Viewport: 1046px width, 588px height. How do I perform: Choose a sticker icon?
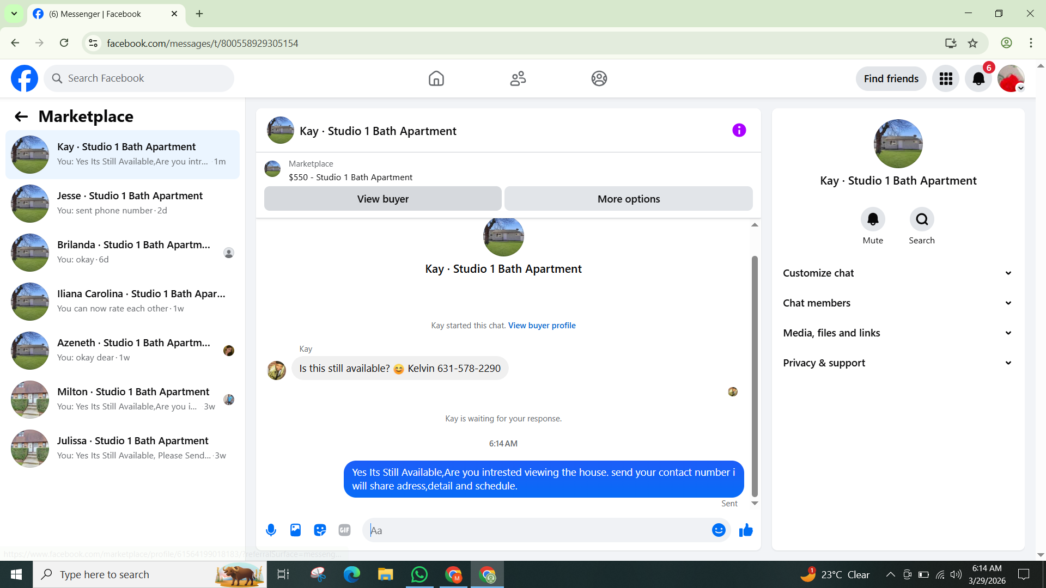[320, 530]
